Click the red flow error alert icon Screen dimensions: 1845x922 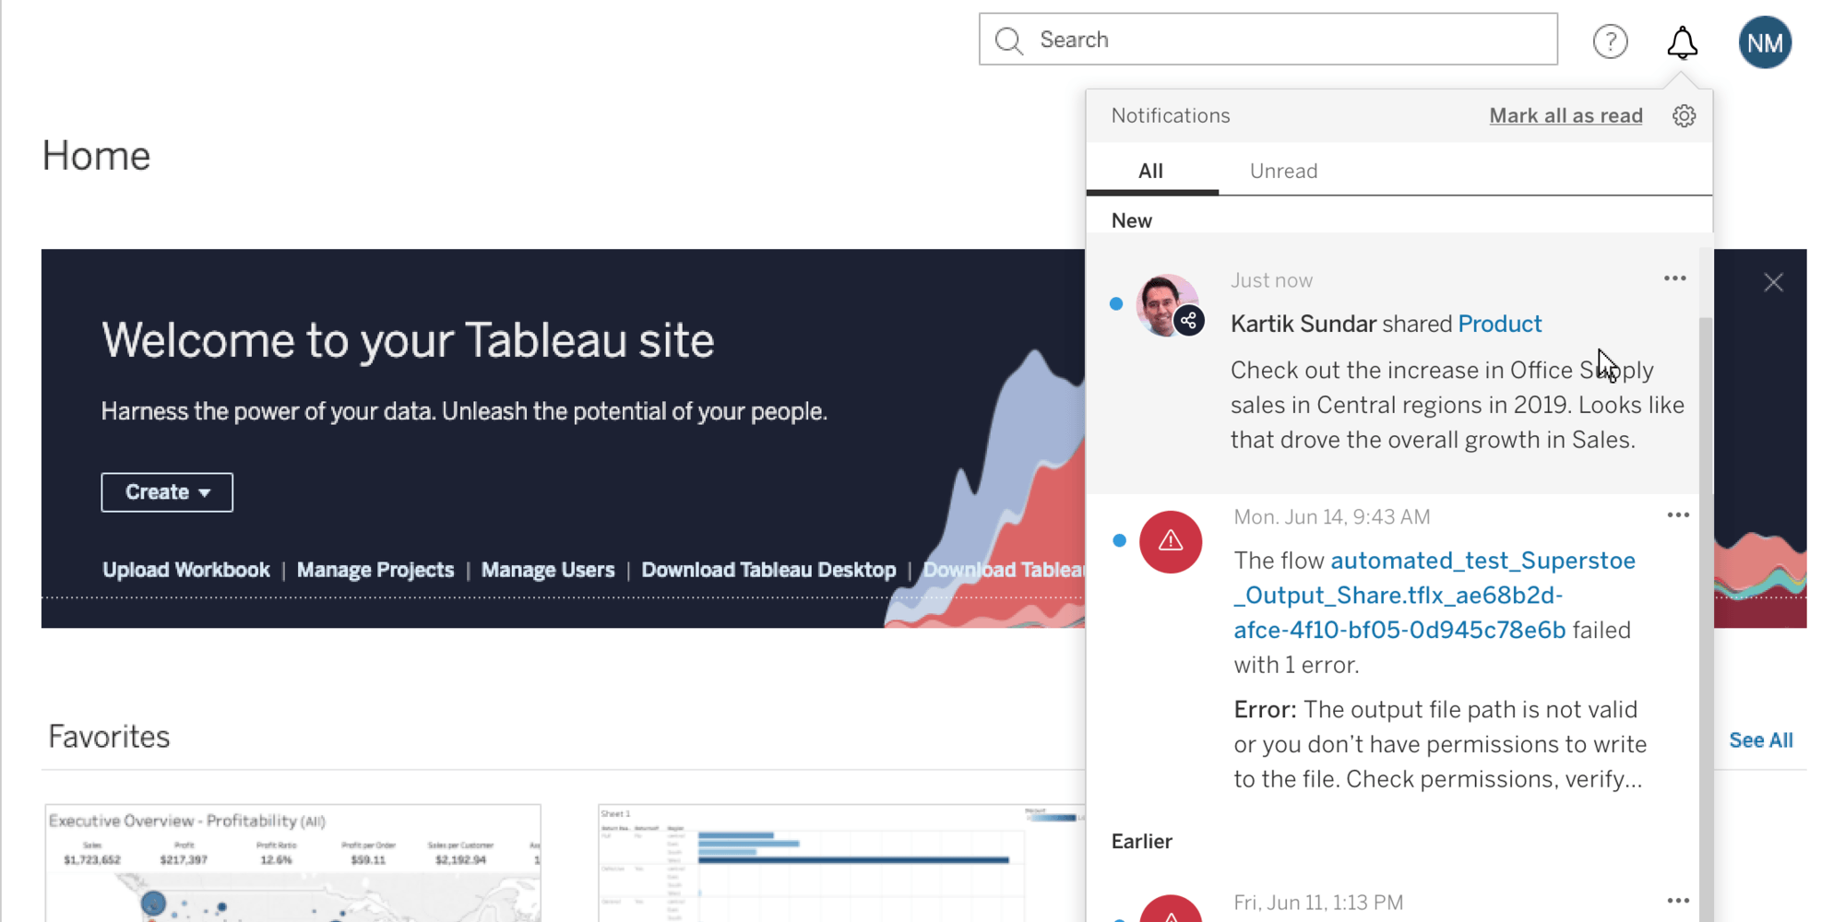[x=1171, y=542]
